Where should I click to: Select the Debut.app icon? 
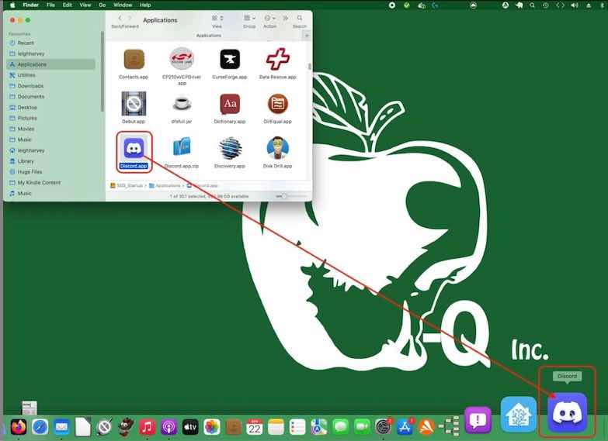click(134, 103)
